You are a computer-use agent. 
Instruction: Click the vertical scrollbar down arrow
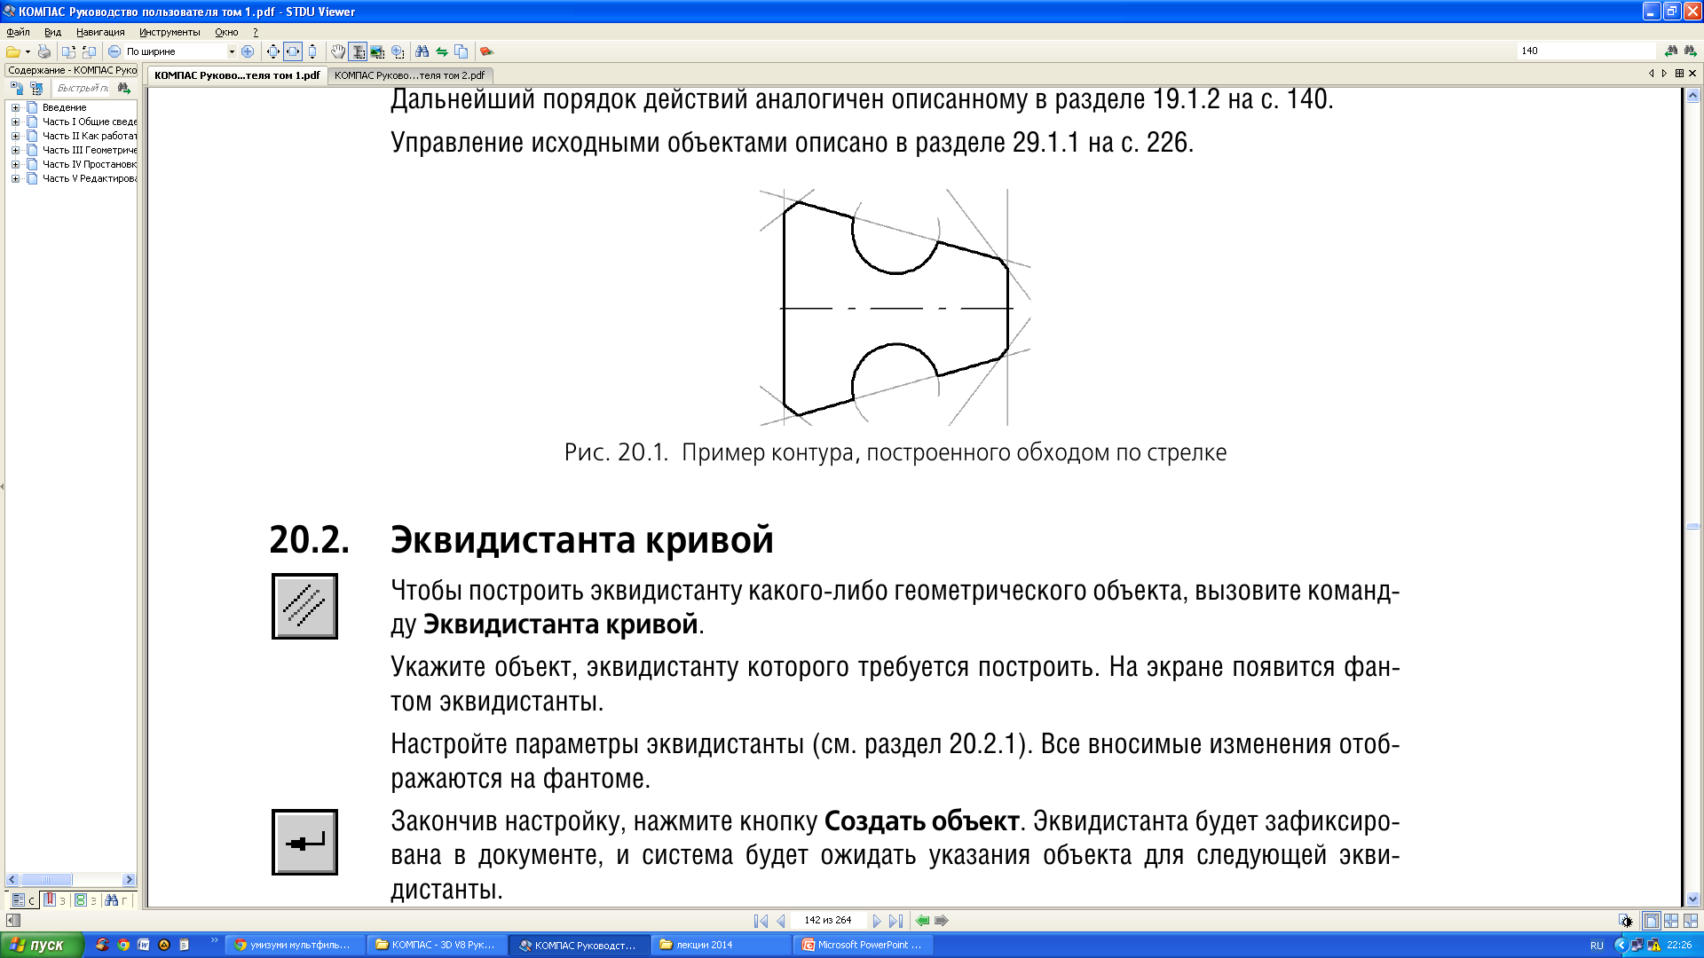1692,899
